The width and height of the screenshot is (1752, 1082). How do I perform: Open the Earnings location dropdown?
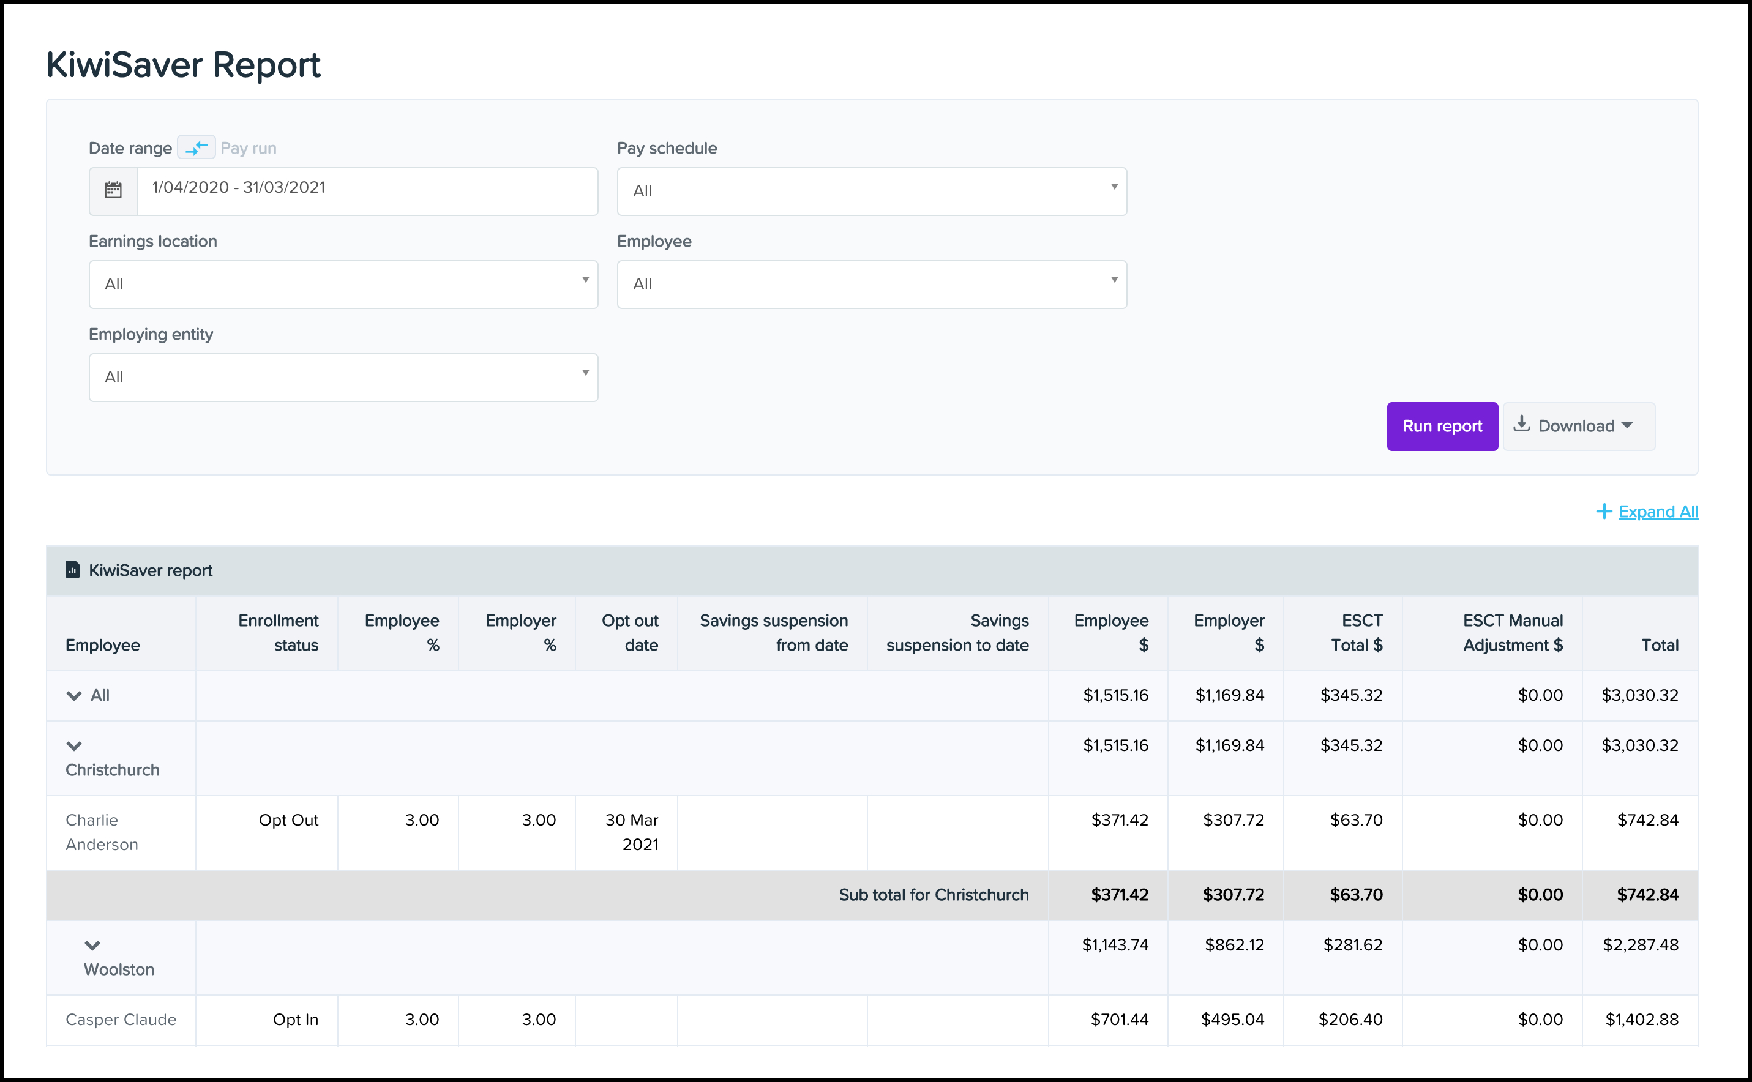[x=343, y=284]
